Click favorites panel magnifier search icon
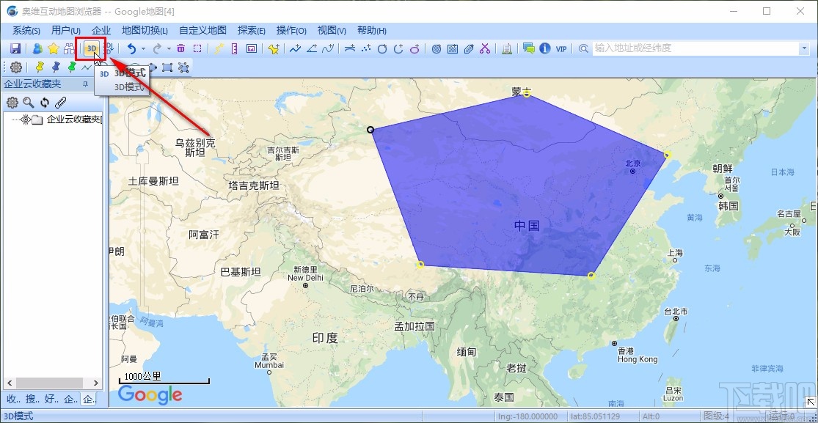 [x=28, y=103]
